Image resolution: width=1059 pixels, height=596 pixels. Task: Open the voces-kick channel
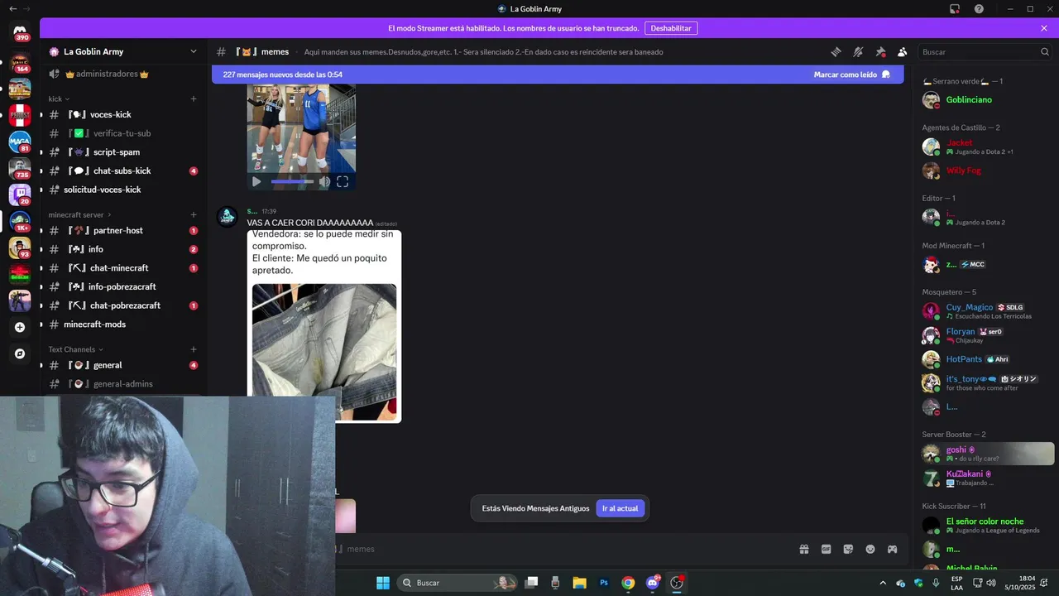click(124, 114)
